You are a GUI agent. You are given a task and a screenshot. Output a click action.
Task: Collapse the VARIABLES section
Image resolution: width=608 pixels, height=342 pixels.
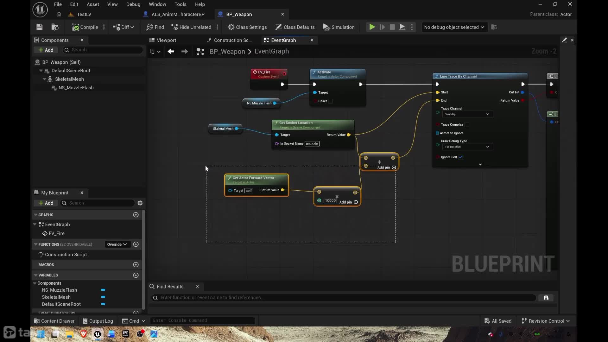[x=35, y=275]
